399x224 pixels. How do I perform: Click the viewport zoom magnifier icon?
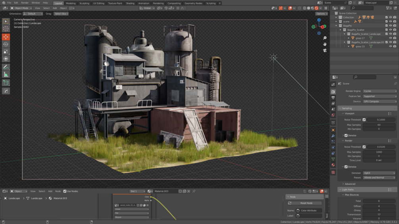[x=325, y=38]
